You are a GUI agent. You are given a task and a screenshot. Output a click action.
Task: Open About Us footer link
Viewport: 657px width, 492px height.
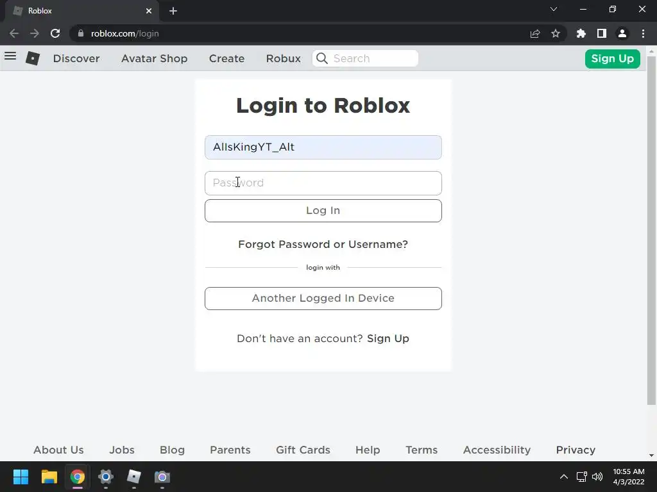tap(58, 450)
